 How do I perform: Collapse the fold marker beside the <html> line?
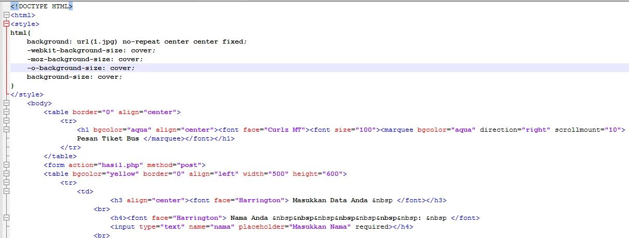[6, 15]
